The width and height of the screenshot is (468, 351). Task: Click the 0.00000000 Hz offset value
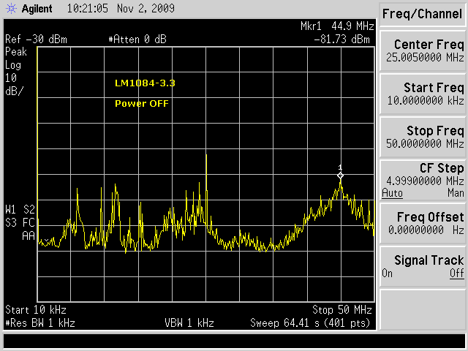coord(426,230)
